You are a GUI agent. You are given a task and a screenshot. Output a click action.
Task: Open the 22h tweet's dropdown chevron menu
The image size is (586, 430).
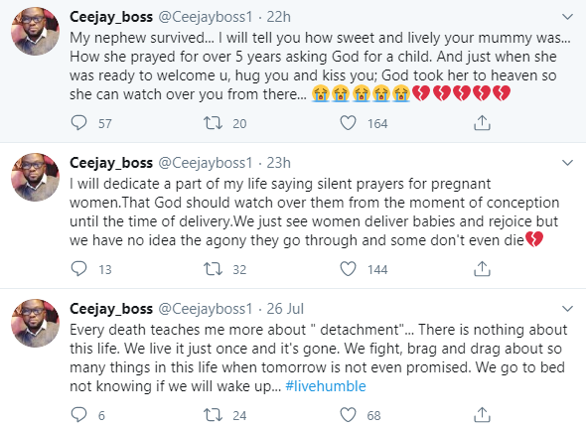coord(568,17)
